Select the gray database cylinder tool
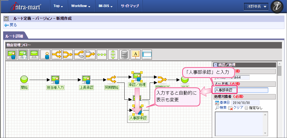 pyautogui.click(x=124, y=54)
